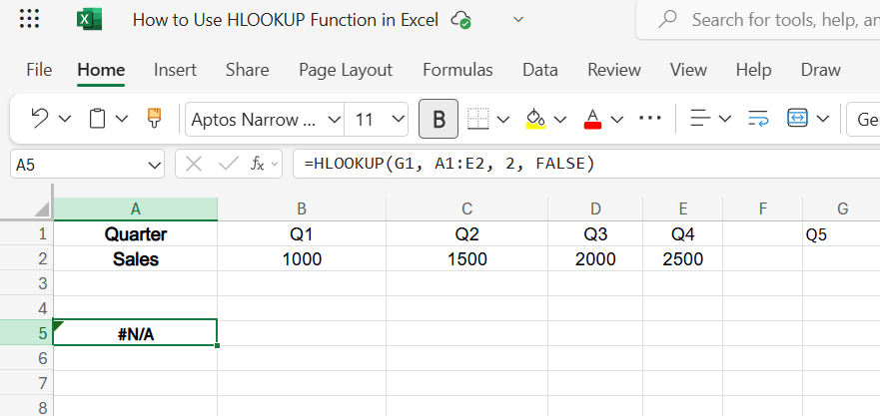Expand the font size dropdown
This screenshot has width=880, height=416.
click(x=399, y=120)
